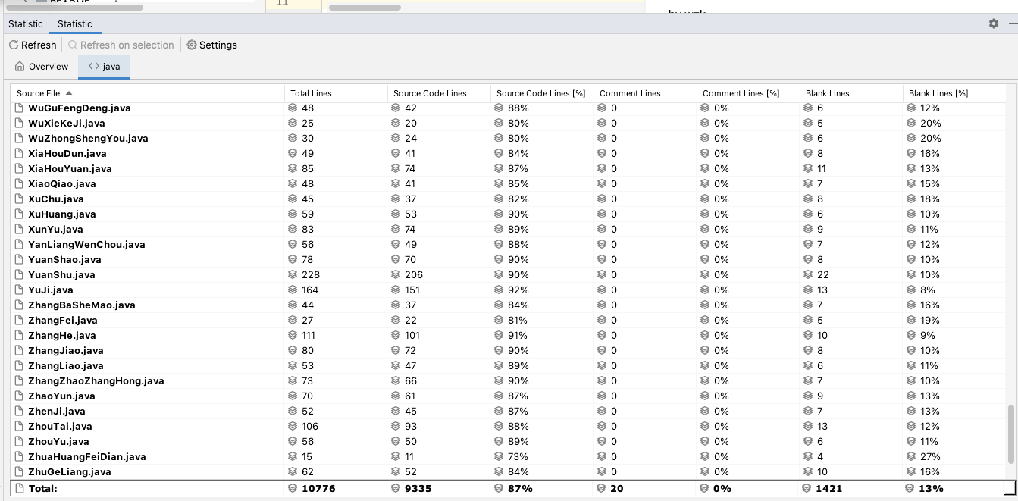The height and width of the screenshot is (501, 1018).
Task: Click the file icon of YuJi.java
Action: click(x=20, y=290)
